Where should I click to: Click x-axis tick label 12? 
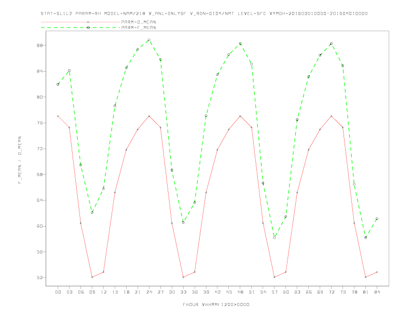click(104, 292)
